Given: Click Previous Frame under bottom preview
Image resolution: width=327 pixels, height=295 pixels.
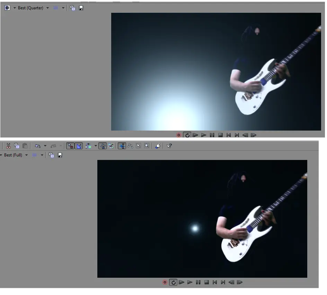Looking at the screenshot, I should click(231, 282).
